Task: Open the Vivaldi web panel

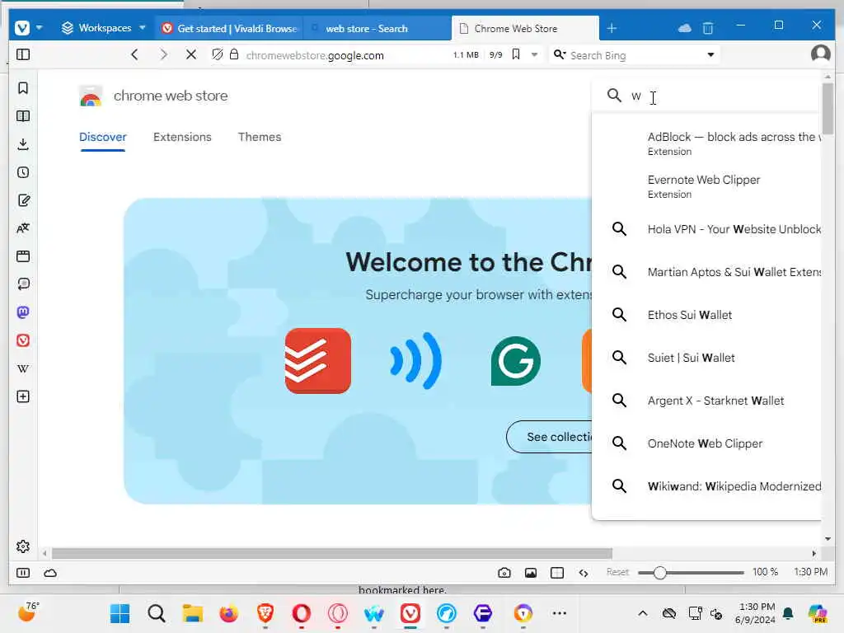Action: coord(23,340)
